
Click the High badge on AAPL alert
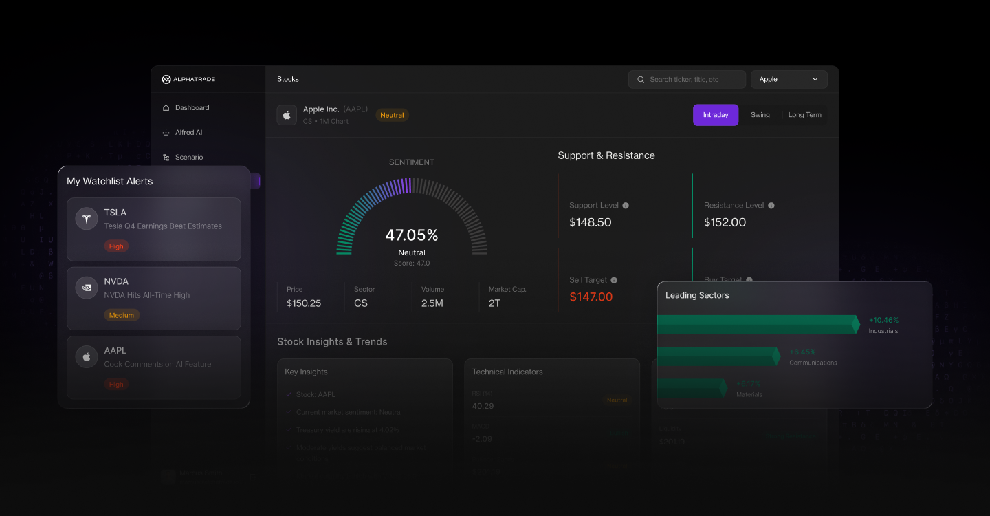[x=116, y=385]
